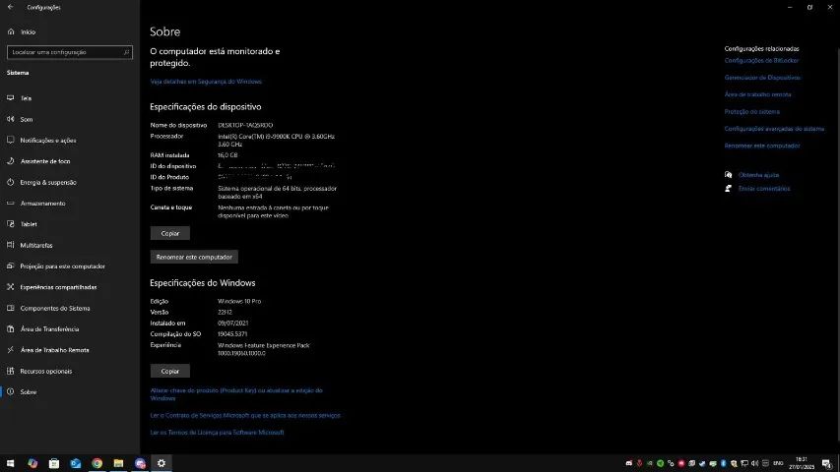Screen dimensions: 840x472
Task: Click Renomear este computador button
Action: [x=194, y=257]
